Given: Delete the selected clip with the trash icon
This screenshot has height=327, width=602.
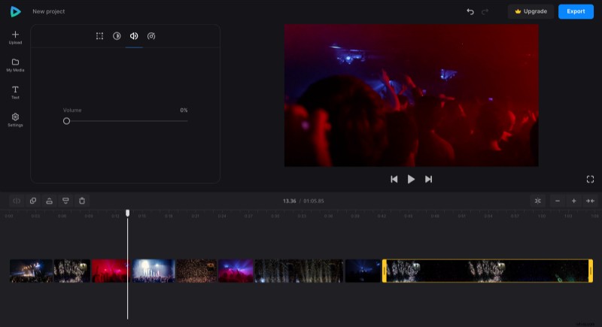Looking at the screenshot, I should point(82,201).
